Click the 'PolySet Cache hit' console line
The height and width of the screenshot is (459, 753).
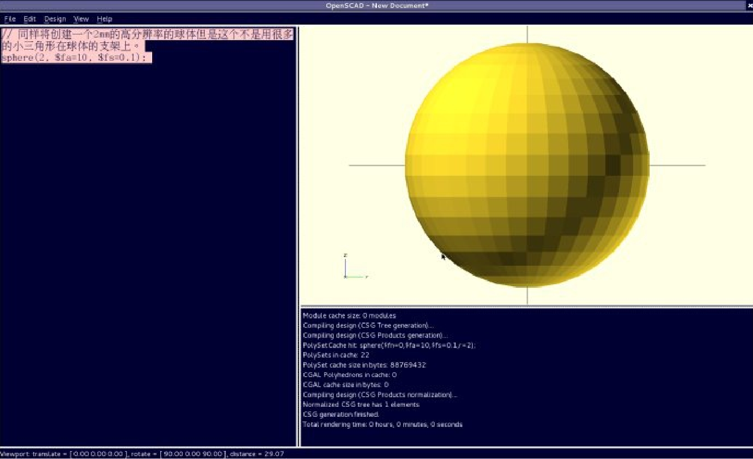(389, 346)
